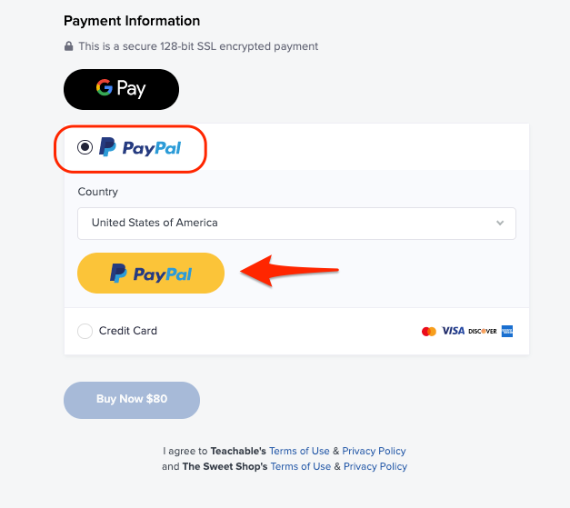Click the American Express logo icon
Screen dimensions: 570x508
[x=507, y=331]
